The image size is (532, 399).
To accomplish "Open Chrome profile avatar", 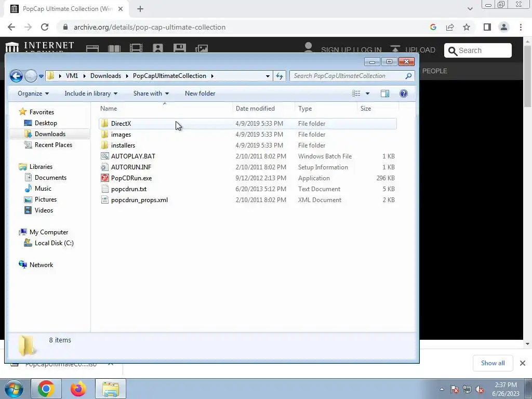I will [x=504, y=27].
